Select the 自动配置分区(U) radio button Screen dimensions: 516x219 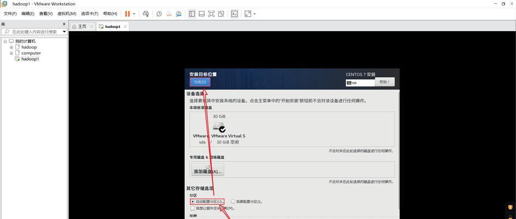coord(193,201)
